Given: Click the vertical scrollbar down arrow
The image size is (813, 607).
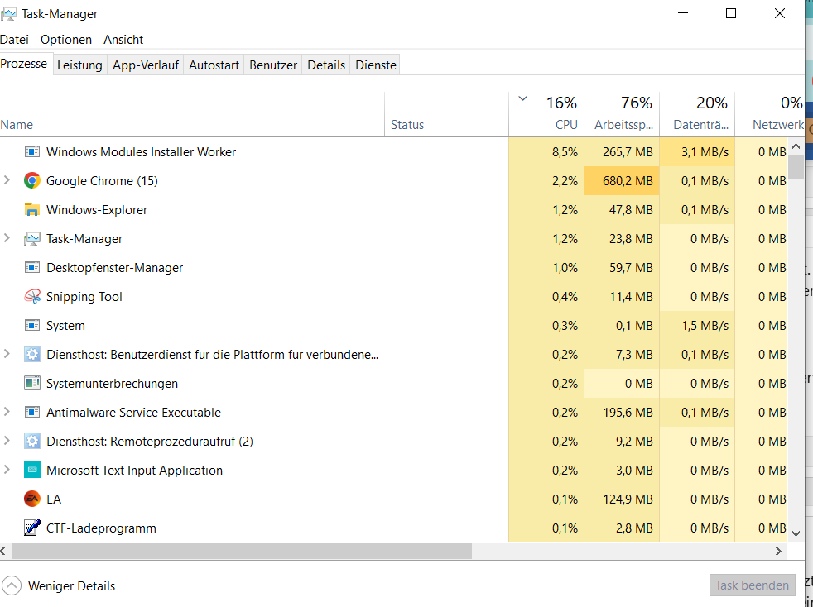Looking at the screenshot, I should pyautogui.click(x=796, y=533).
